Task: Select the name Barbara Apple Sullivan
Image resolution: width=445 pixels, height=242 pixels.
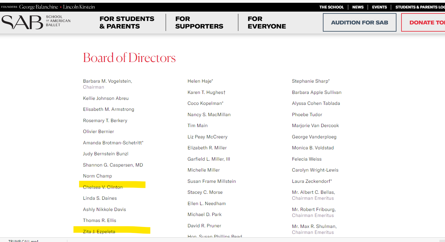Action: (x=317, y=92)
